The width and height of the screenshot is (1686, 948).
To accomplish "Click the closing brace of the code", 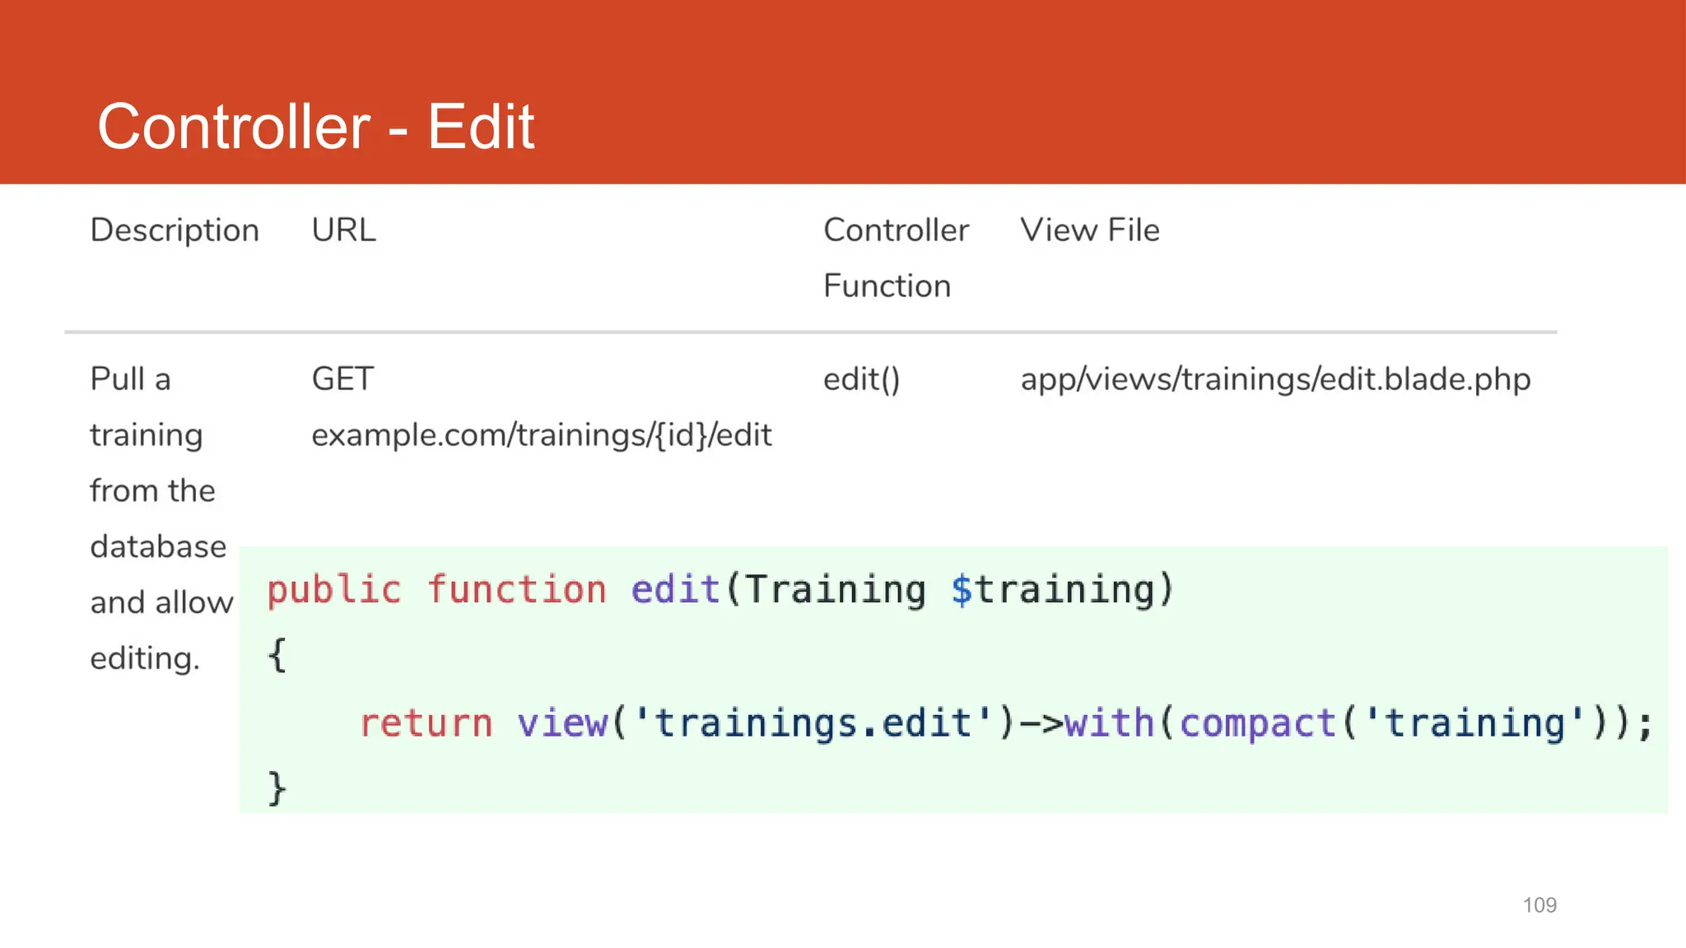I will (x=277, y=788).
